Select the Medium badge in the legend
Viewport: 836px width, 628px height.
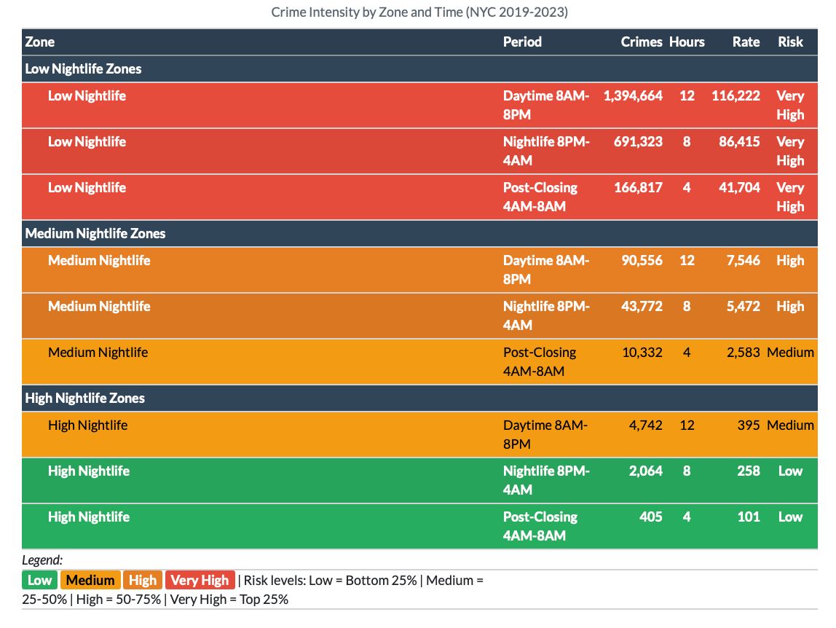[91, 581]
